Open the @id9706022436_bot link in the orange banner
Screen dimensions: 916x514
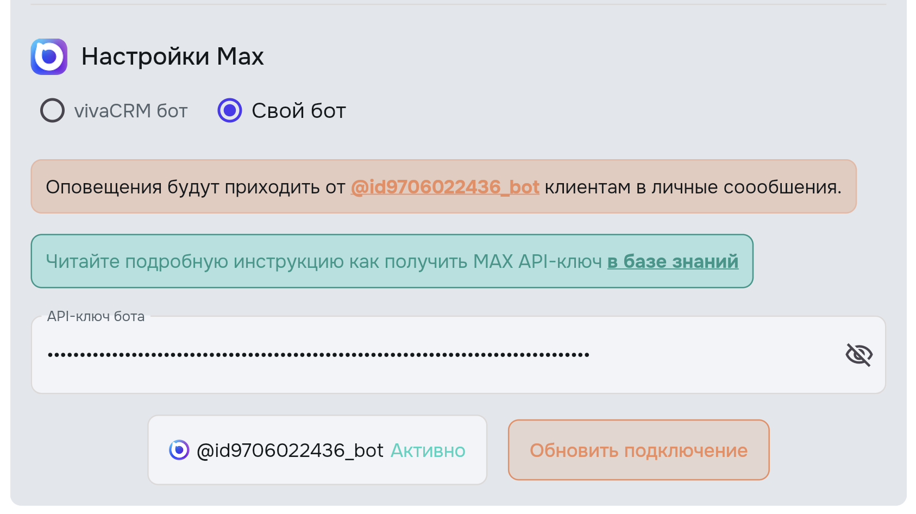pyautogui.click(x=445, y=187)
